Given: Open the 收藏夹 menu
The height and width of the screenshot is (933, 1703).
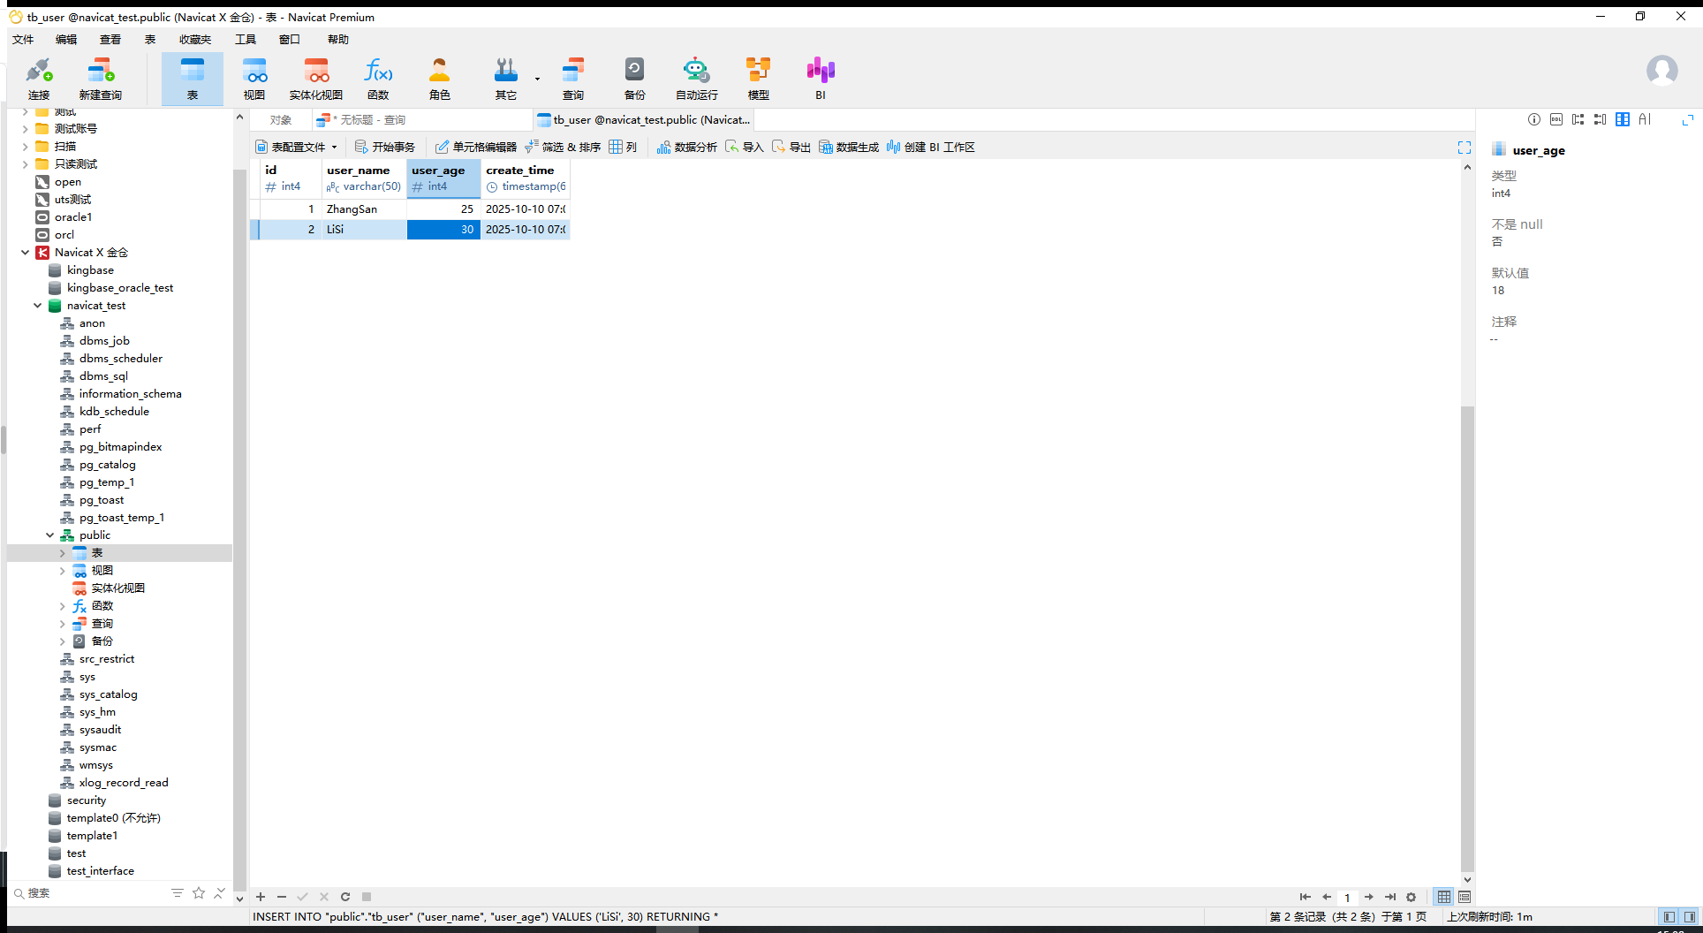Looking at the screenshot, I should pyautogui.click(x=195, y=40).
